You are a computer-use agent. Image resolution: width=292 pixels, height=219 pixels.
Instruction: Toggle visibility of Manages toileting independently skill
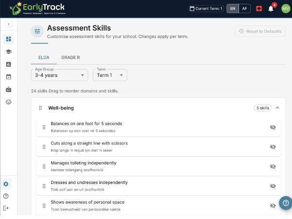click(x=273, y=166)
